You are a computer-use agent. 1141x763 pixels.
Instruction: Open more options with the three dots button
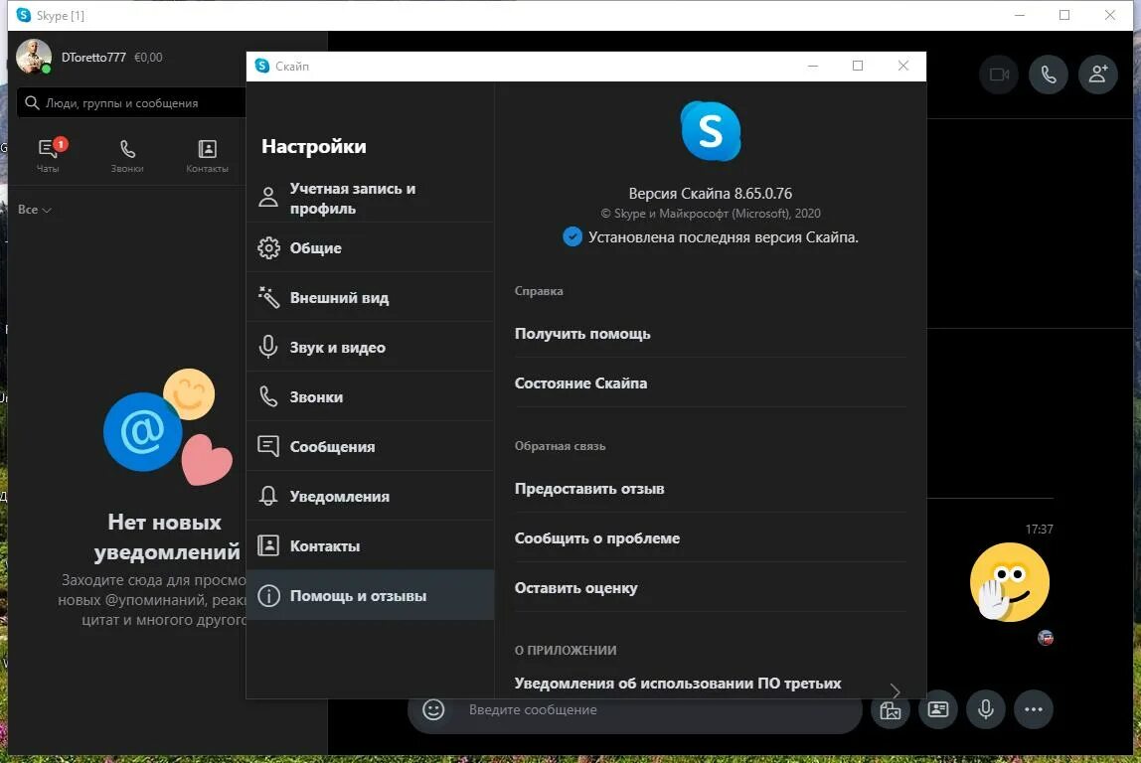[1034, 709]
